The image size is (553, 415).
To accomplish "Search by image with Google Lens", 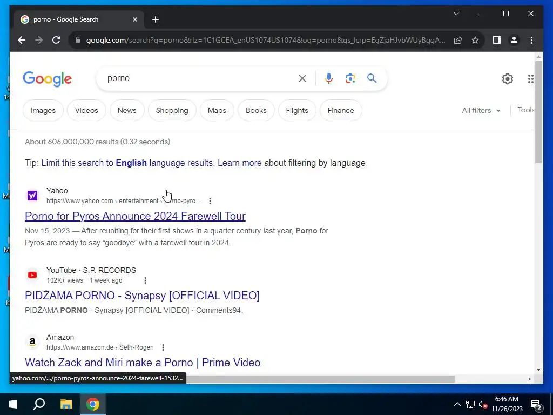I will [x=350, y=78].
